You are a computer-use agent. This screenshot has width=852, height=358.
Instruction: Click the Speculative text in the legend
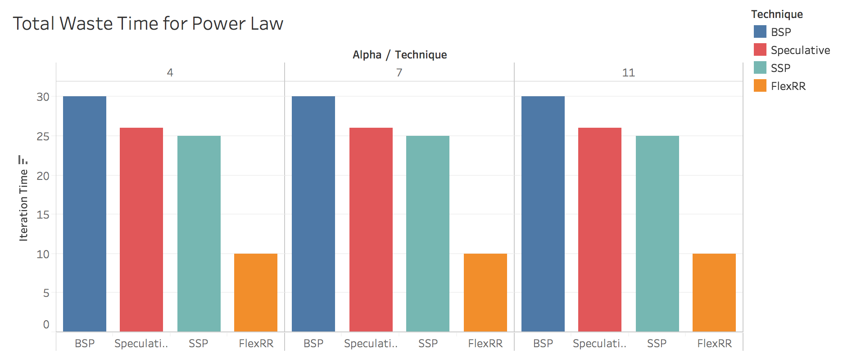pos(800,50)
